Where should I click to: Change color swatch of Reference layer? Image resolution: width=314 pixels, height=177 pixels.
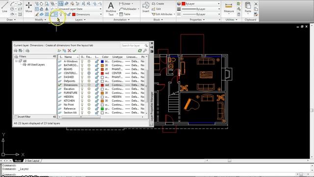coord(102,109)
